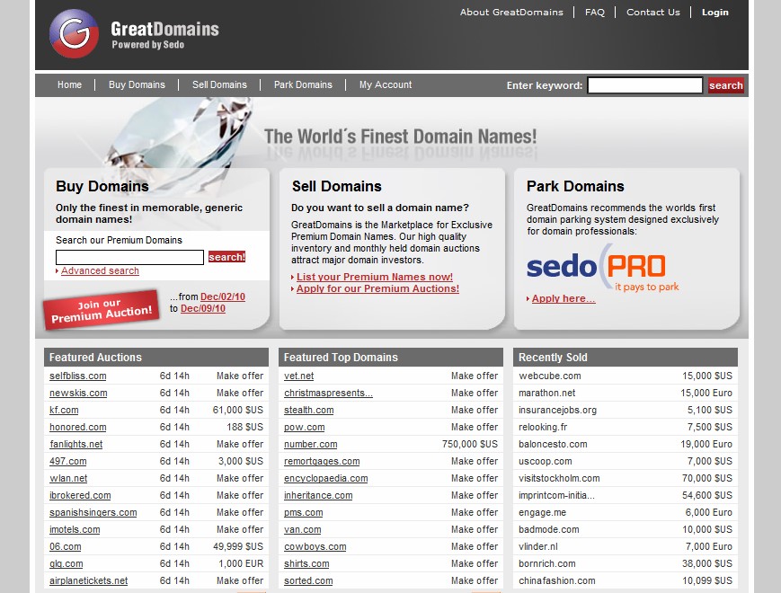Click the Login link
Viewport: 781px width, 593px height.
pyautogui.click(x=715, y=12)
